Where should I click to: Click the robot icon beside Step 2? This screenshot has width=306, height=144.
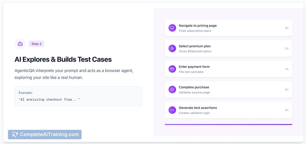click(x=20, y=44)
